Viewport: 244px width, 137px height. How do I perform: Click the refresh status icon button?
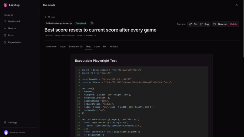tap(92, 23)
